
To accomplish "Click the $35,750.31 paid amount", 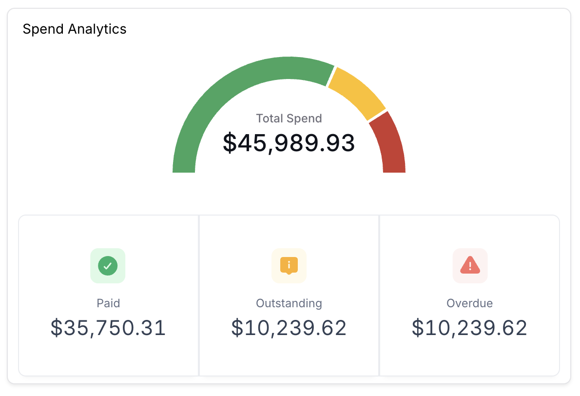I will [x=108, y=328].
